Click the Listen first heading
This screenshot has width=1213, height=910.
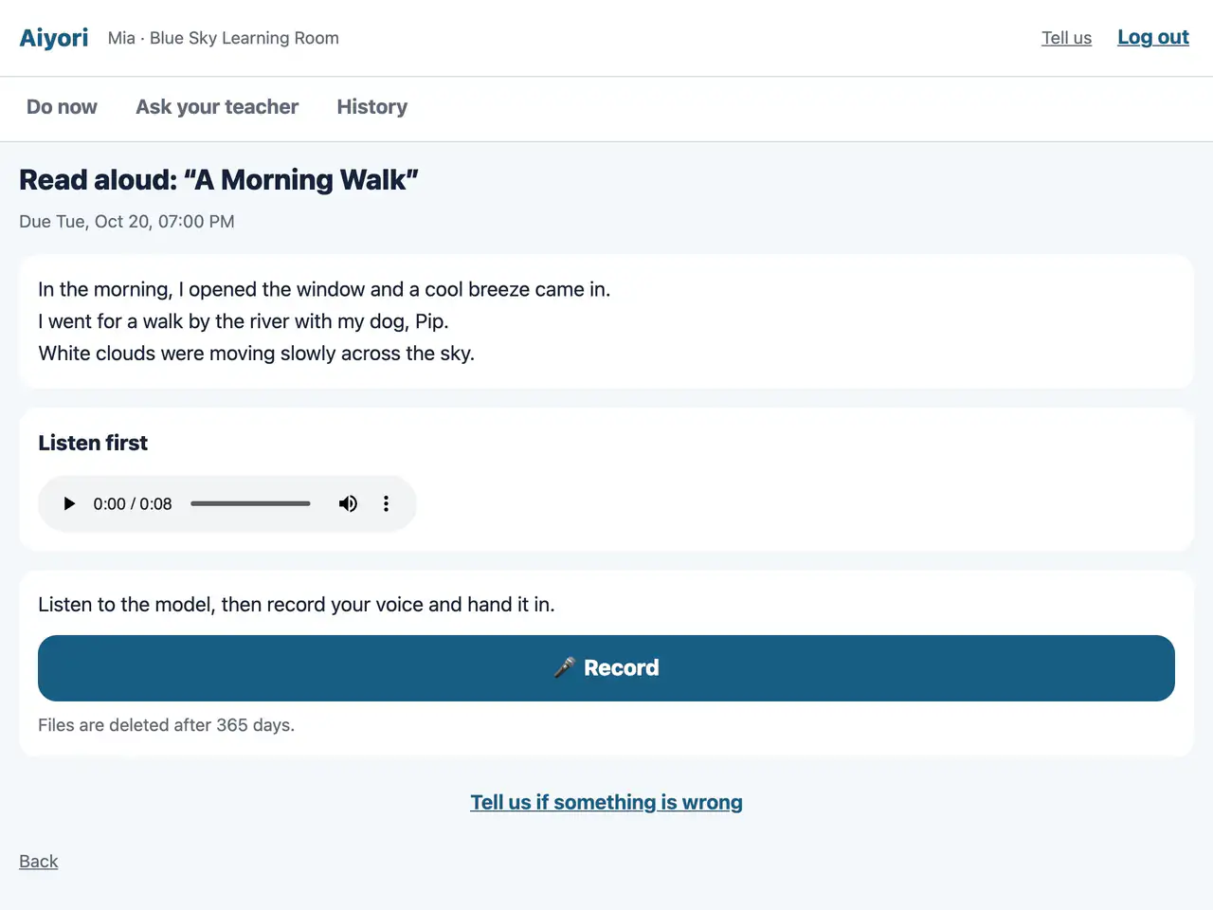[93, 443]
